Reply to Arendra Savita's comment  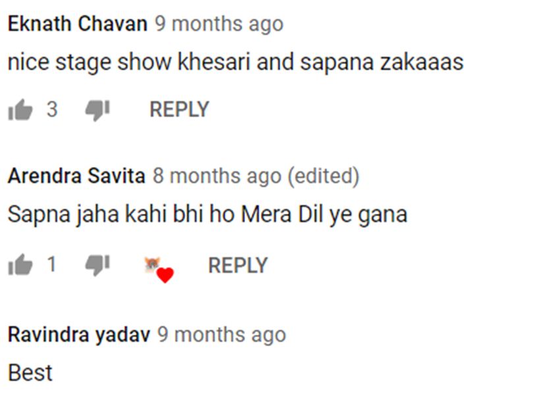point(237,265)
